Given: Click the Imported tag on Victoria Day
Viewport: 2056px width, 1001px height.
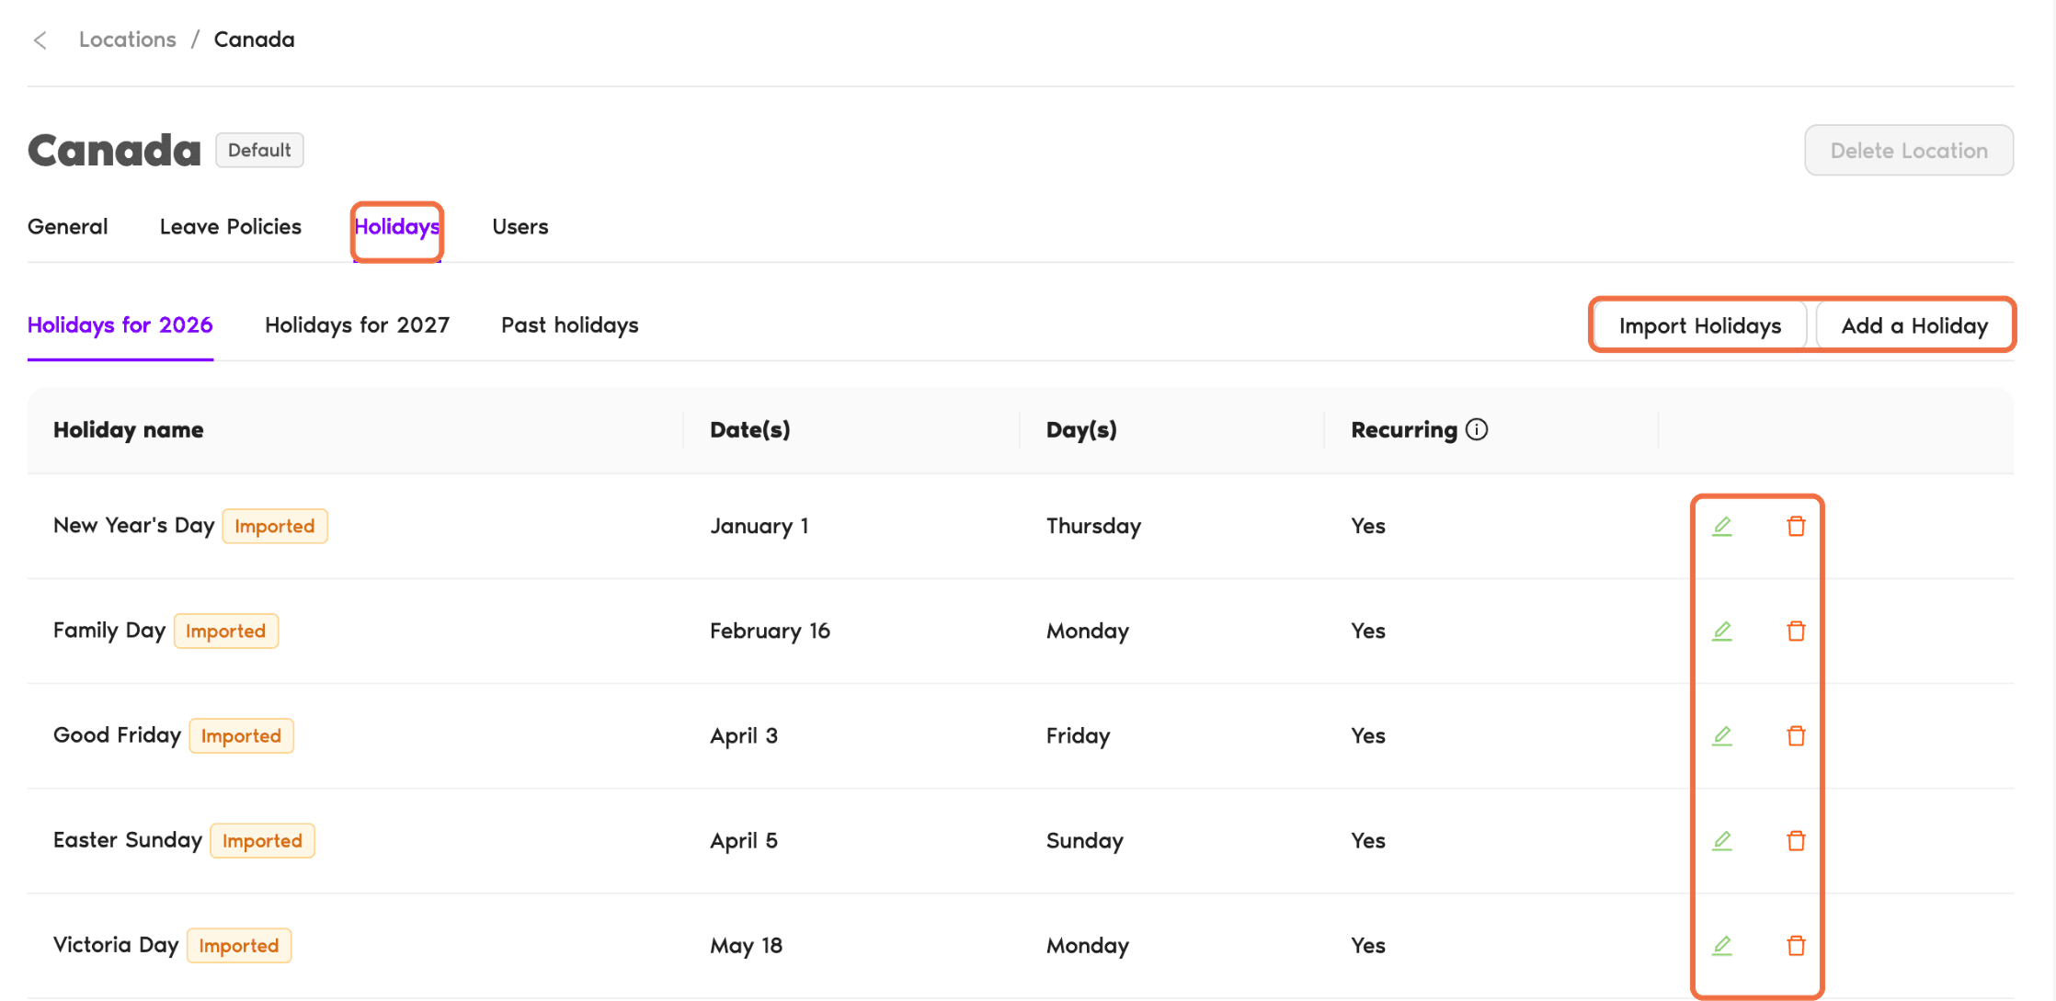Looking at the screenshot, I should click(239, 945).
